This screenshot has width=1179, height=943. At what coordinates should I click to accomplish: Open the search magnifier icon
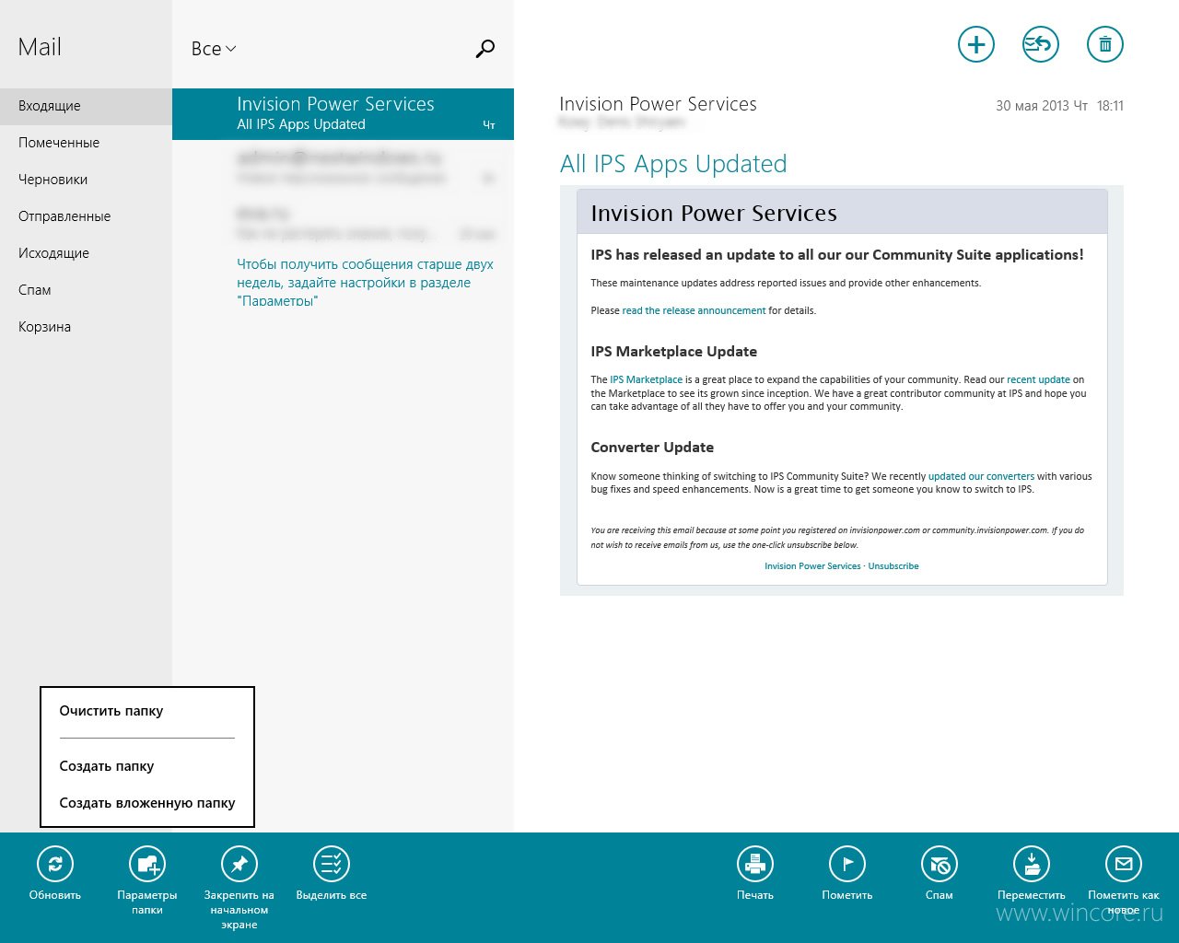485,49
